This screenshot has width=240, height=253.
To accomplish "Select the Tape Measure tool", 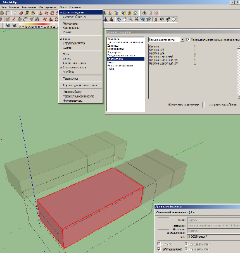I will coord(27,13).
